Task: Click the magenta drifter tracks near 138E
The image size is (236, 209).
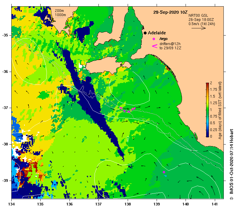Action: tap(127, 110)
